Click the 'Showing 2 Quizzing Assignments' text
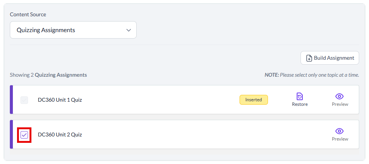This screenshot has width=369, height=164. [x=48, y=75]
